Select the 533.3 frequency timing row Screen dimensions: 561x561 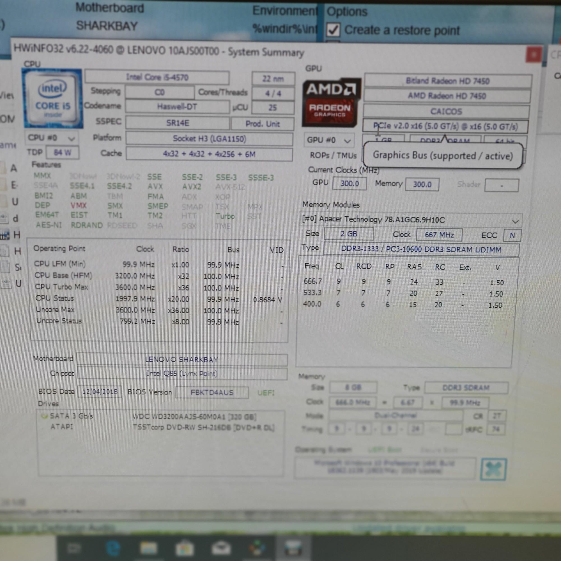(x=403, y=293)
